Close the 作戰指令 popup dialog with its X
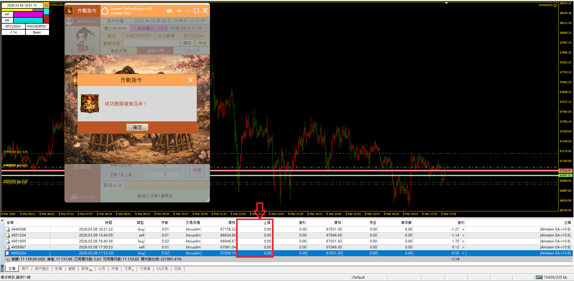 pos(191,80)
